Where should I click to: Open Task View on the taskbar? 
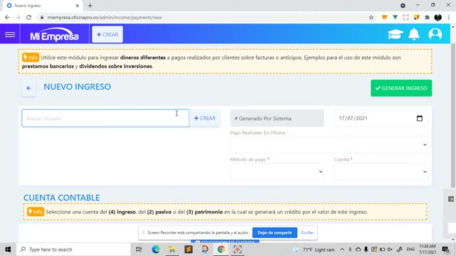coord(139,250)
